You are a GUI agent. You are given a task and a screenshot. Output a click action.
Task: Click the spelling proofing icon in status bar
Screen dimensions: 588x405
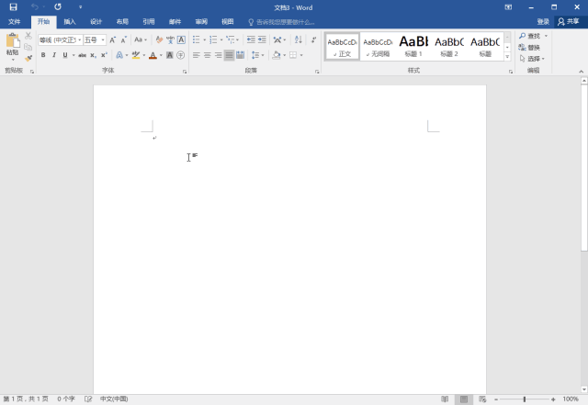tap(88, 399)
